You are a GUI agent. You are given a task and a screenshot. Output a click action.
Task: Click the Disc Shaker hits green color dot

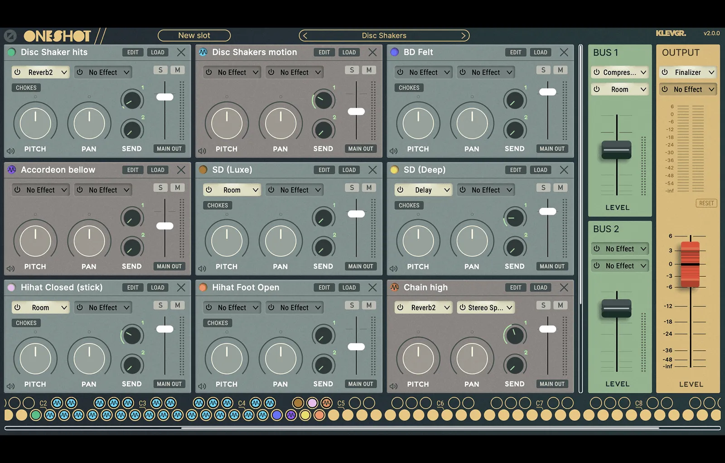coord(12,52)
